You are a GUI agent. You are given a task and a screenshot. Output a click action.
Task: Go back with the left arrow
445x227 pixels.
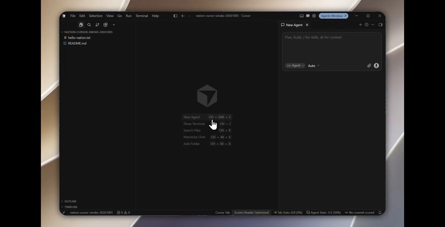coord(183,16)
